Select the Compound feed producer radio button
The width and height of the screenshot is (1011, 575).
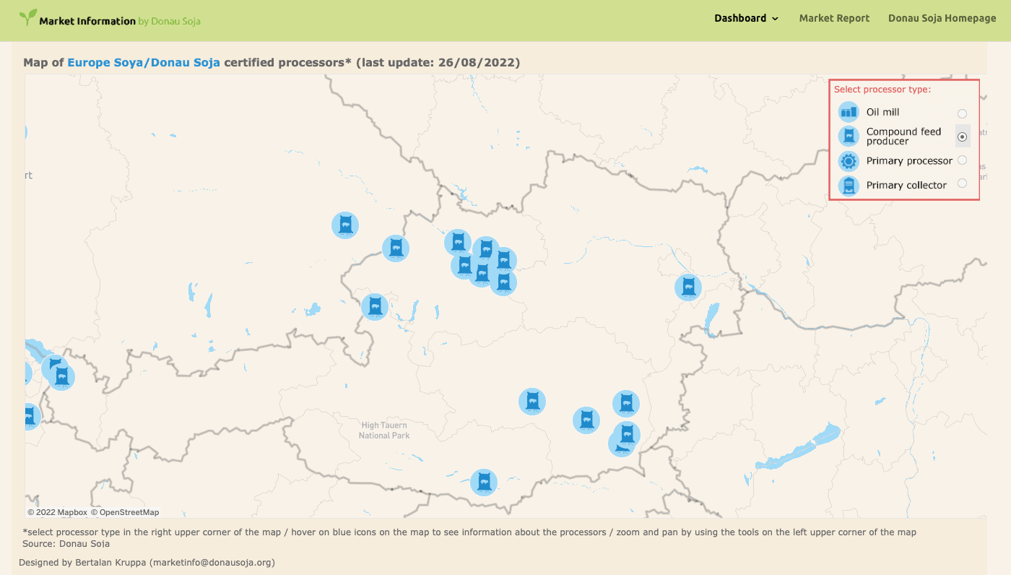962,137
